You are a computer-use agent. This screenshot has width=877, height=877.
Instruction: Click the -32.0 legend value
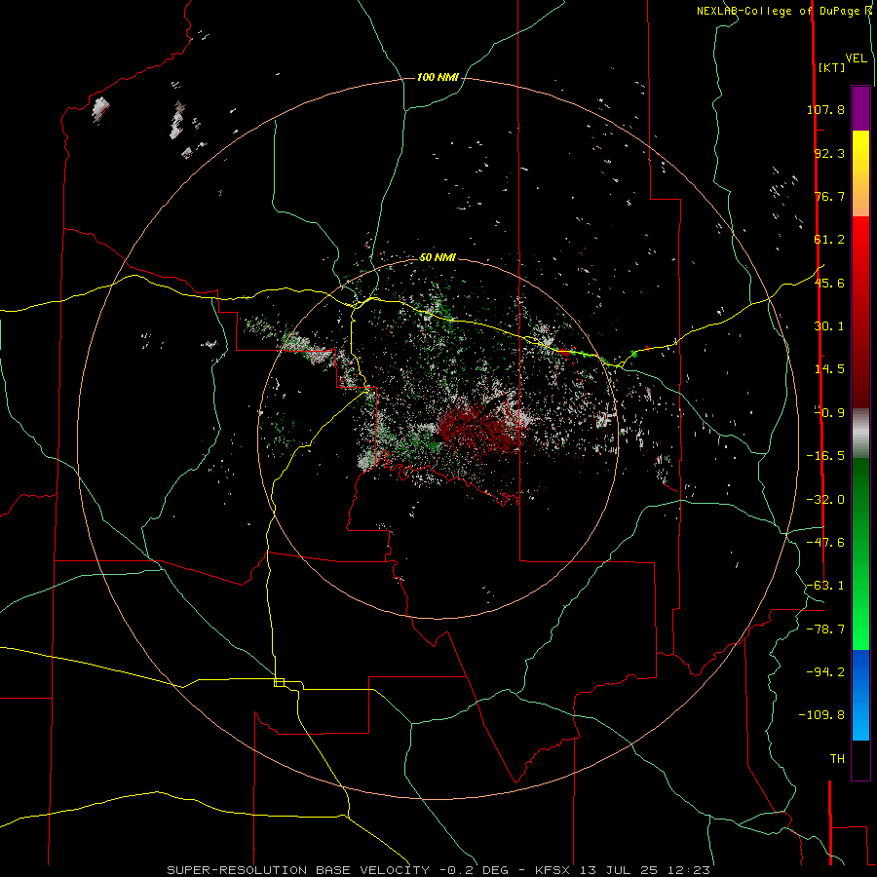825,500
